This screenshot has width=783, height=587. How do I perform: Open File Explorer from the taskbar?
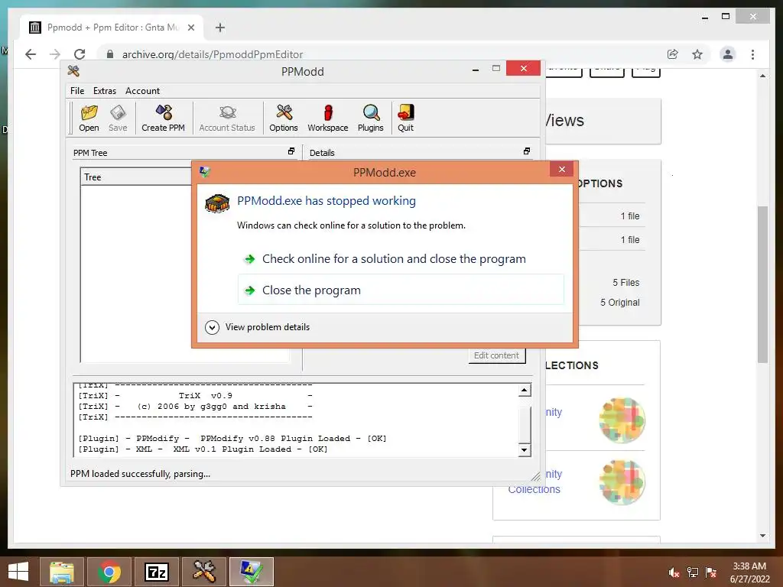pyautogui.click(x=62, y=572)
